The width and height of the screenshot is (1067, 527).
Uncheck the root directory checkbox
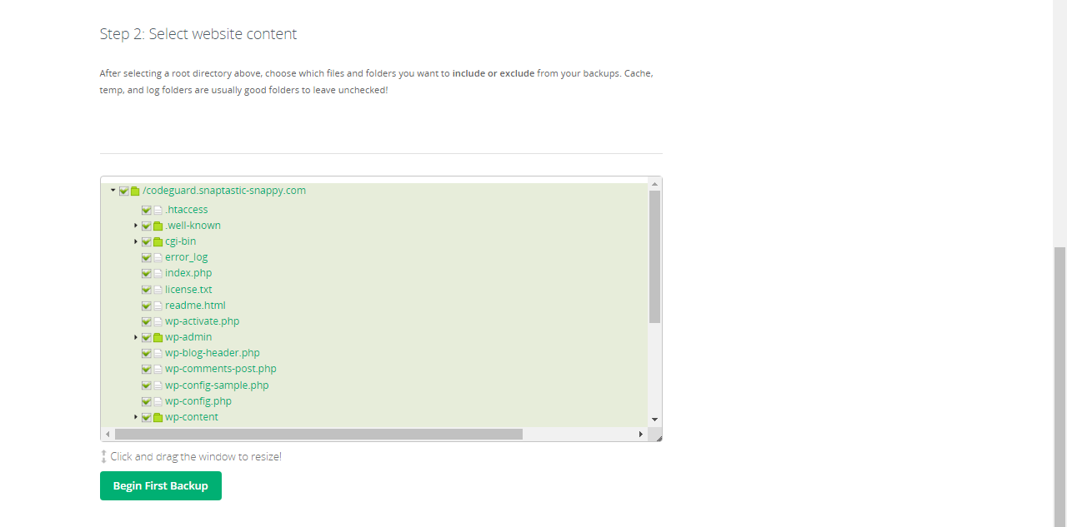pos(123,190)
